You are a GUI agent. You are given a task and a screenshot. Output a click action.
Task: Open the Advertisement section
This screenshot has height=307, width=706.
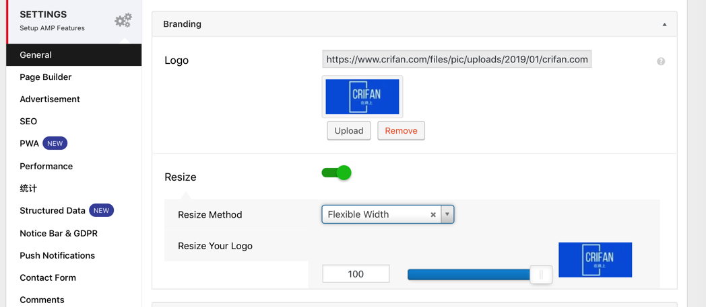coord(49,99)
